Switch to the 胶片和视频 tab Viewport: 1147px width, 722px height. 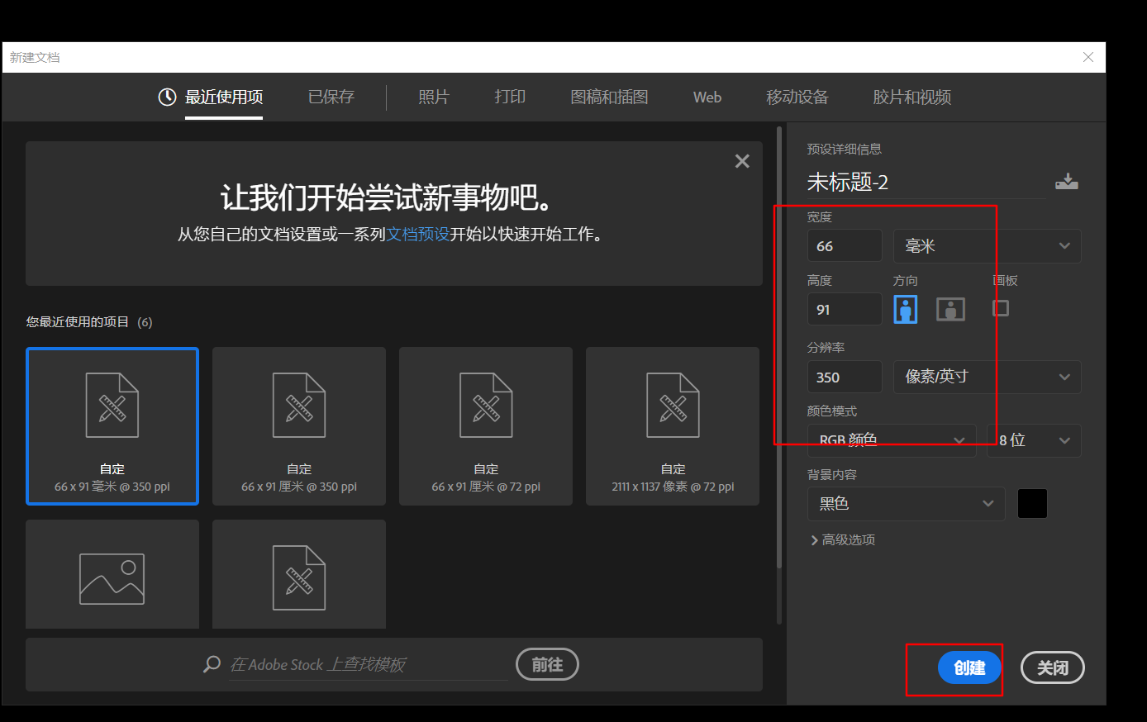click(911, 97)
